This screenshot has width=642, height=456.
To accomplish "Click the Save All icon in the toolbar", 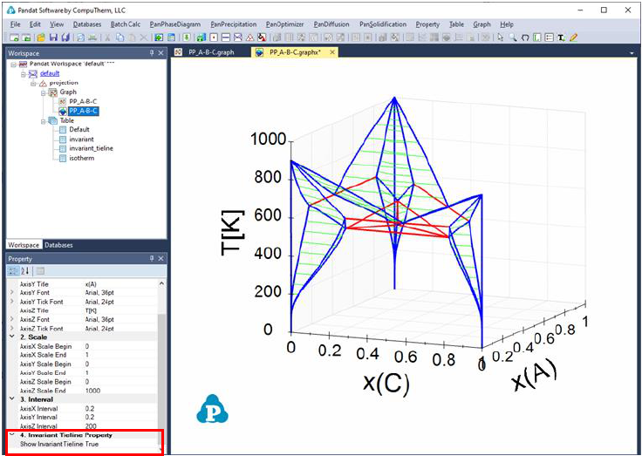I will [65, 37].
